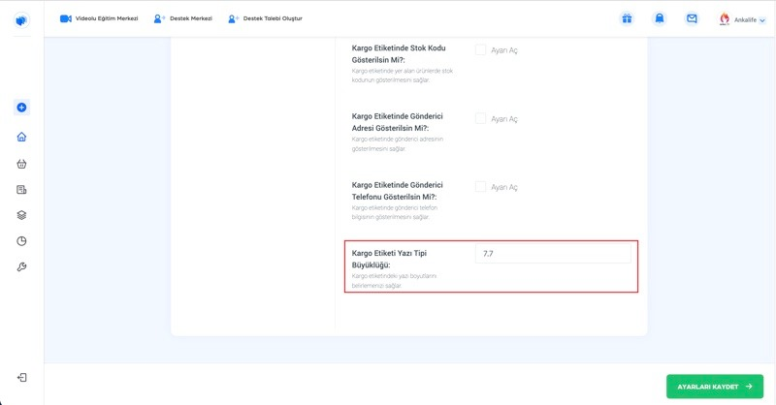Viewport: 776px width, 405px height.
Task: Click the video camera icon in header
Action: tap(66, 18)
